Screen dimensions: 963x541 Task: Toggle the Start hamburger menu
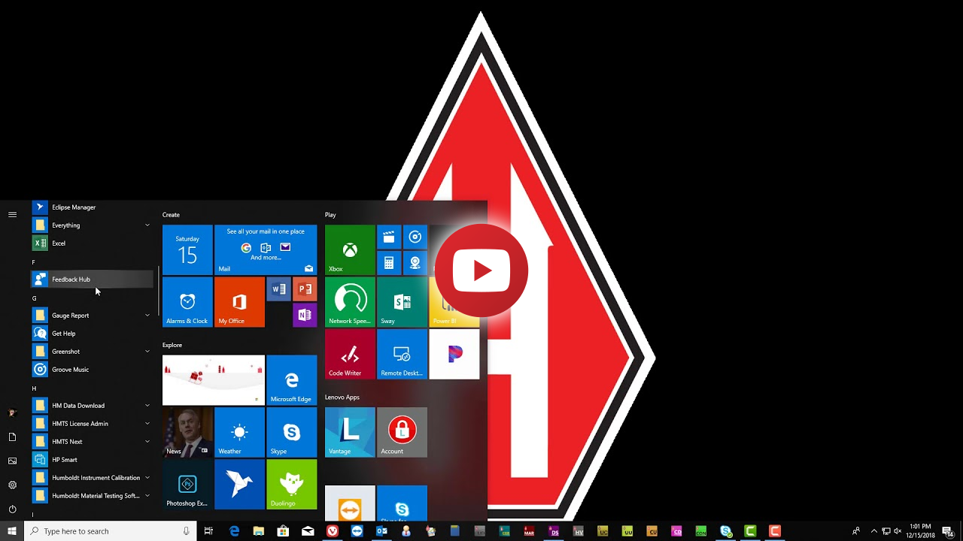(12, 215)
